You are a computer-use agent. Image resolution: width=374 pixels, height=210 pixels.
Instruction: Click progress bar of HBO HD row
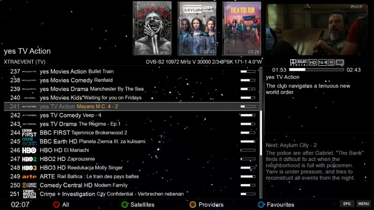[x=248, y=150]
